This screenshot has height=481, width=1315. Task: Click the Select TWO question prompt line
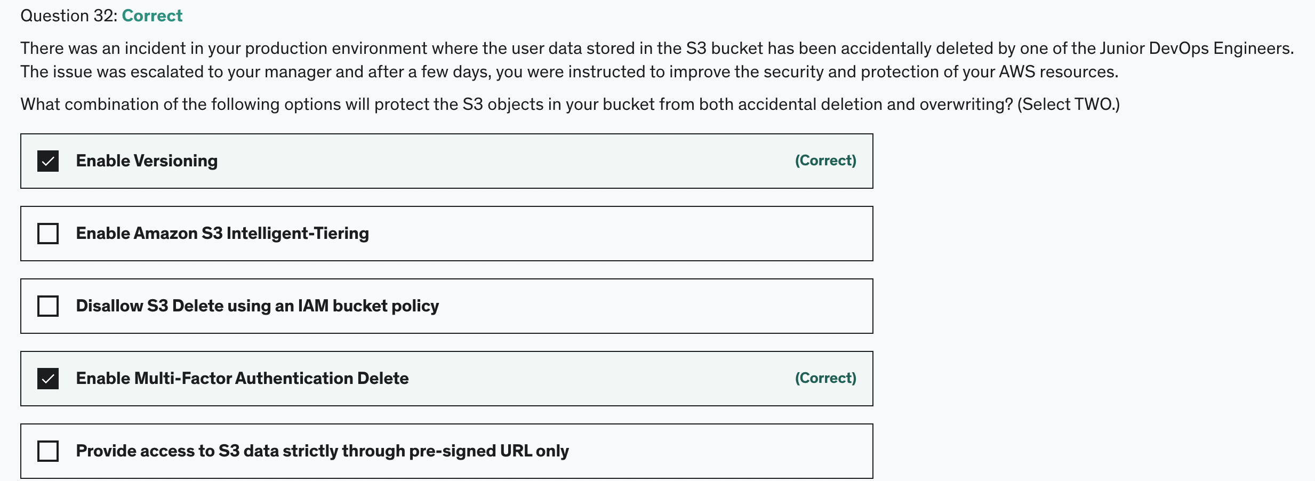point(570,104)
